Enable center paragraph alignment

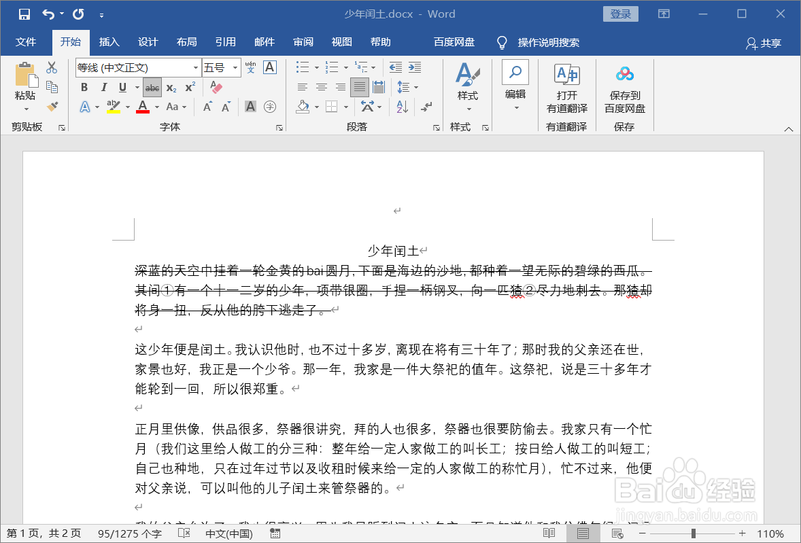(322, 87)
